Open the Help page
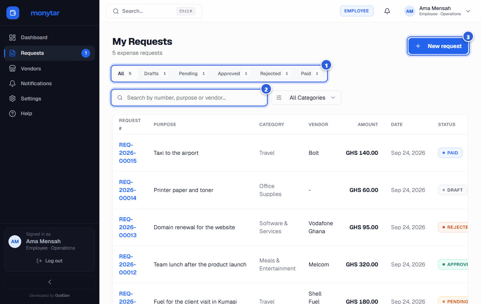 pyautogui.click(x=49, y=114)
